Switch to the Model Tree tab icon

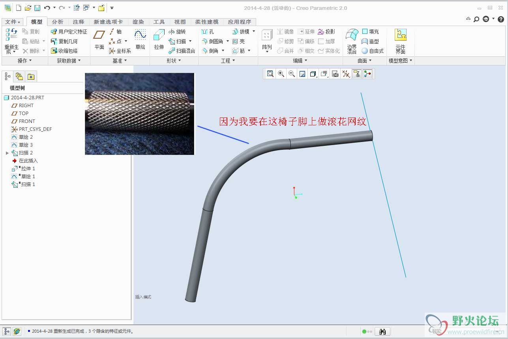coord(7,76)
